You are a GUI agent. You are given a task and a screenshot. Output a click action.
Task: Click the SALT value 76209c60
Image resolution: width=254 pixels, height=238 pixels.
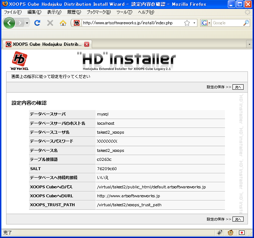click(x=107, y=169)
